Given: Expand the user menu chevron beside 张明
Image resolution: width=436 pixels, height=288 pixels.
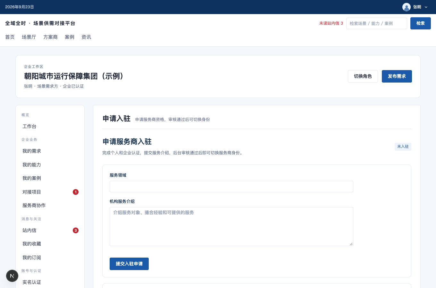Looking at the screenshot, I should point(426,7).
